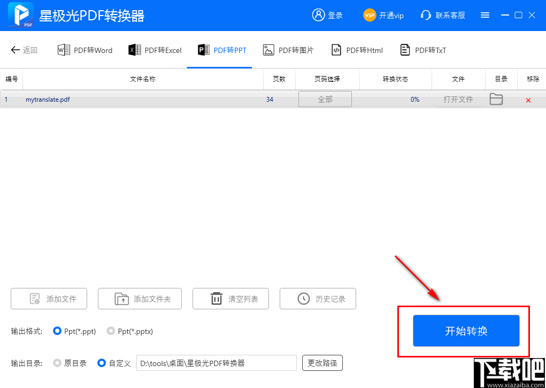This screenshot has width=546, height=388.
Task: Click the 清空列表 trash icon
Action: pos(217,299)
